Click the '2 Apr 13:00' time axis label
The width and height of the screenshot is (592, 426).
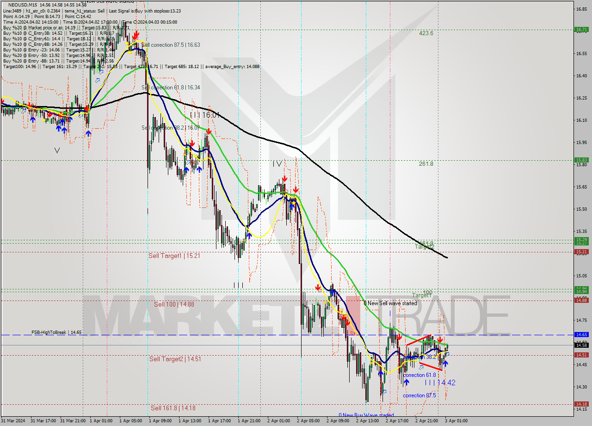point(367,421)
